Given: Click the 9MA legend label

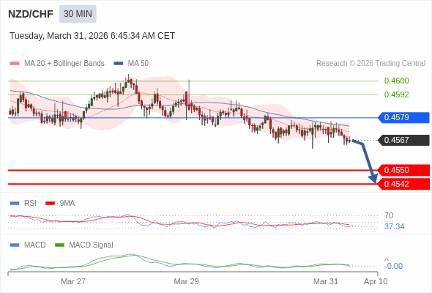Looking at the screenshot, I should click(x=67, y=204).
